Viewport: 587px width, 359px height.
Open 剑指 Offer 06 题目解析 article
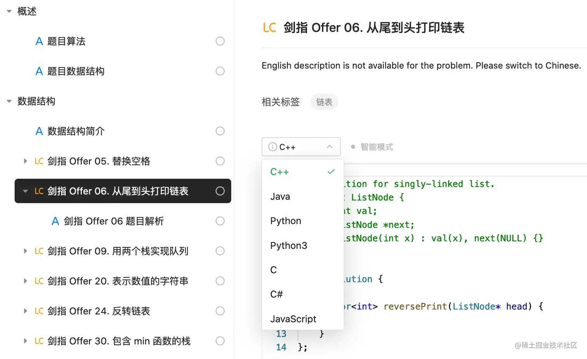[114, 221]
